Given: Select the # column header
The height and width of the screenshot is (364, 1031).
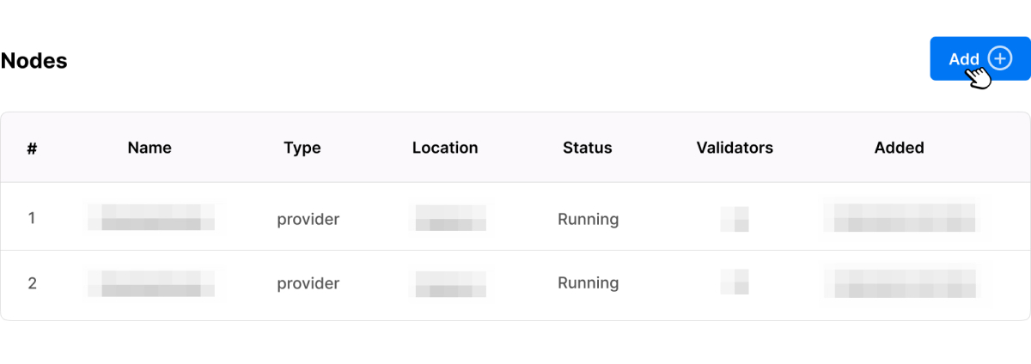Looking at the screenshot, I should point(32,148).
